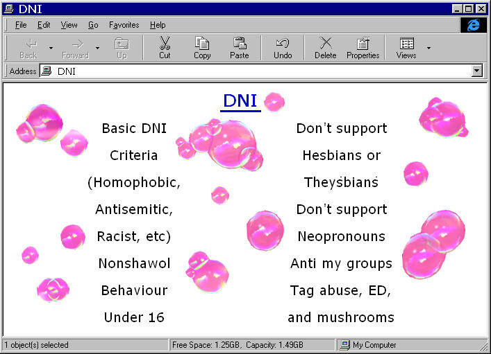This screenshot has height=354, width=491.
Task: Click the Cut scissors icon
Action: point(165,44)
